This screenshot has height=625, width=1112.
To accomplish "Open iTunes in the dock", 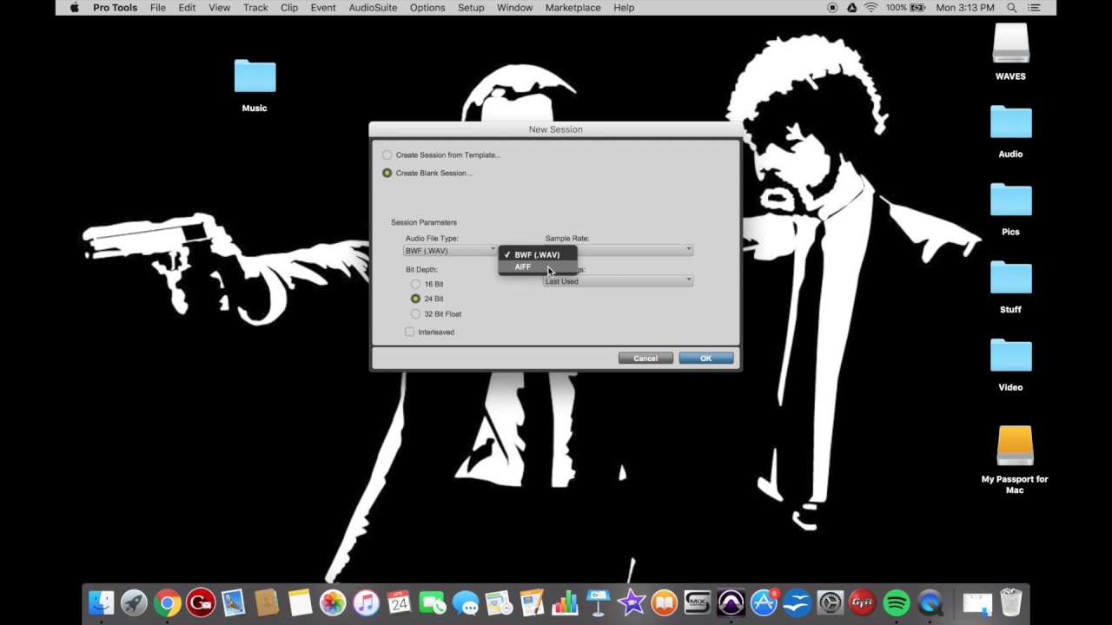I will pyautogui.click(x=366, y=602).
